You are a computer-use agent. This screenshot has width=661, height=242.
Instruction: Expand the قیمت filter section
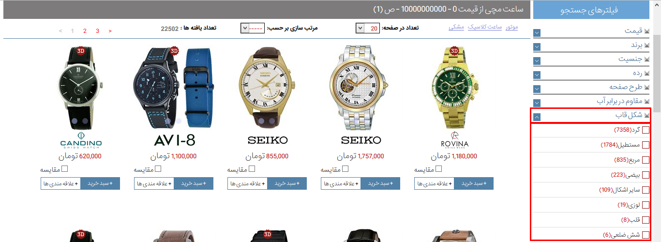tap(537, 33)
